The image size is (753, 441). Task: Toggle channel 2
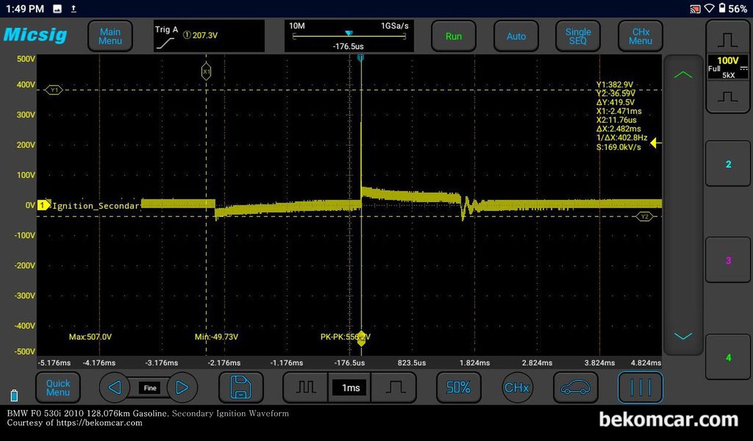(728, 164)
